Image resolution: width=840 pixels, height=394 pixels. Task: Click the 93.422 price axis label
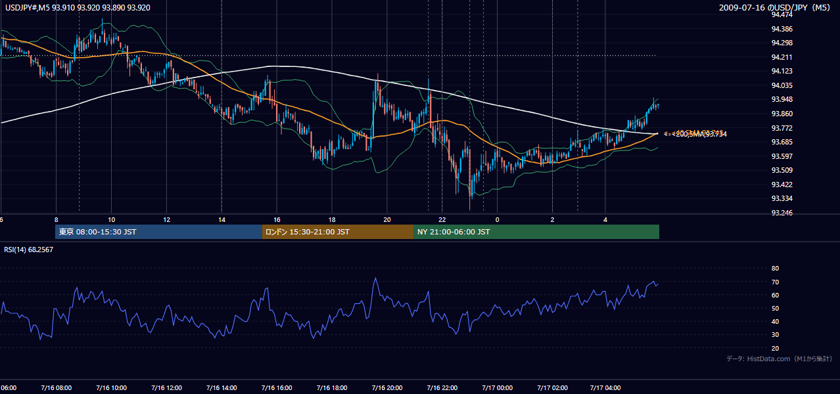click(x=782, y=185)
